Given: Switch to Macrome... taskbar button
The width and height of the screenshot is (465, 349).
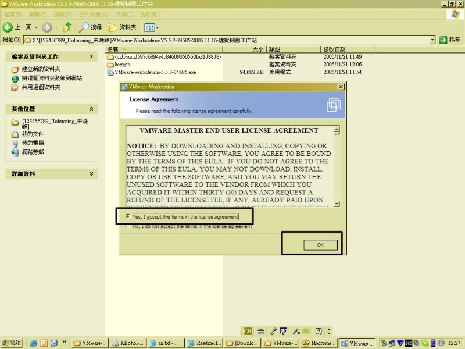Looking at the screenshot, I should click(x=319, y=343).
